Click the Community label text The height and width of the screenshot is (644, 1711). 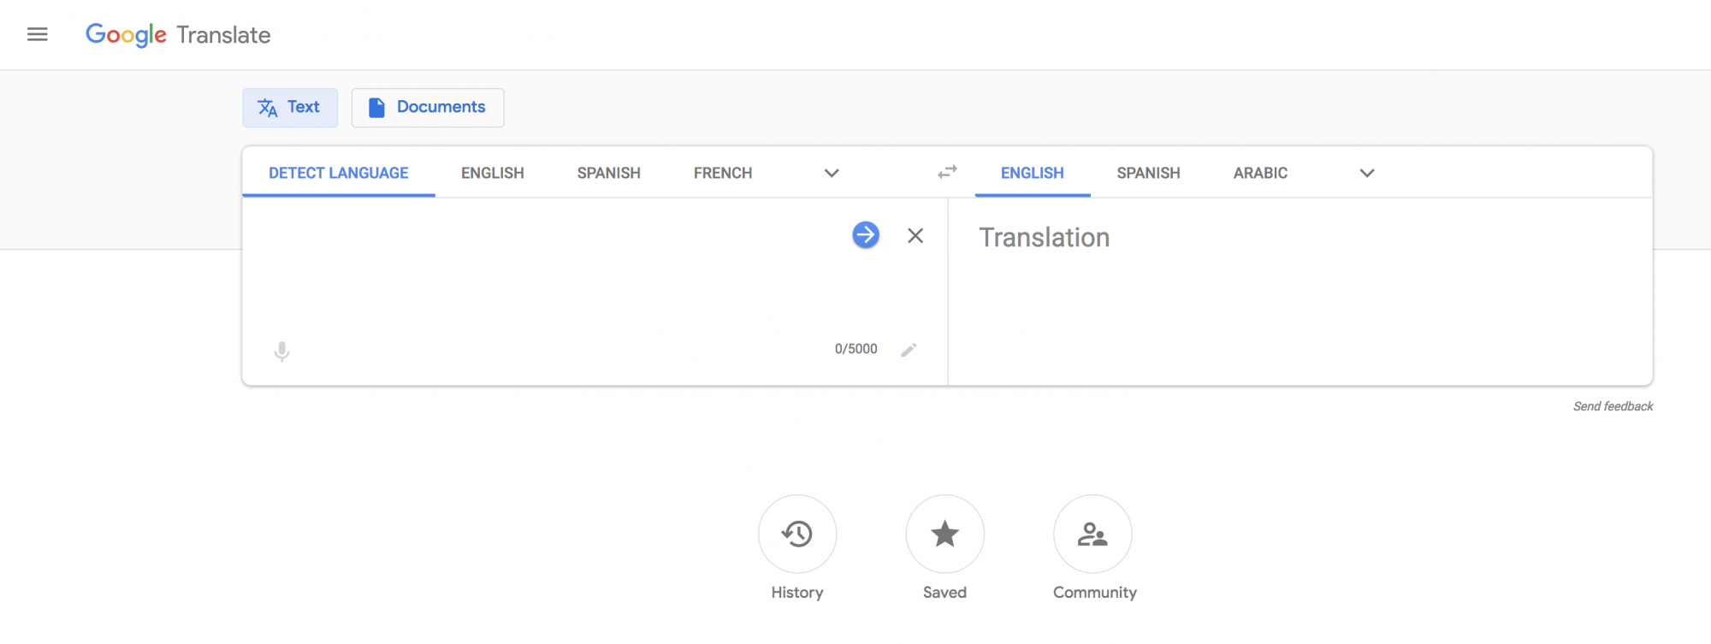click(x=1095, y=593)
